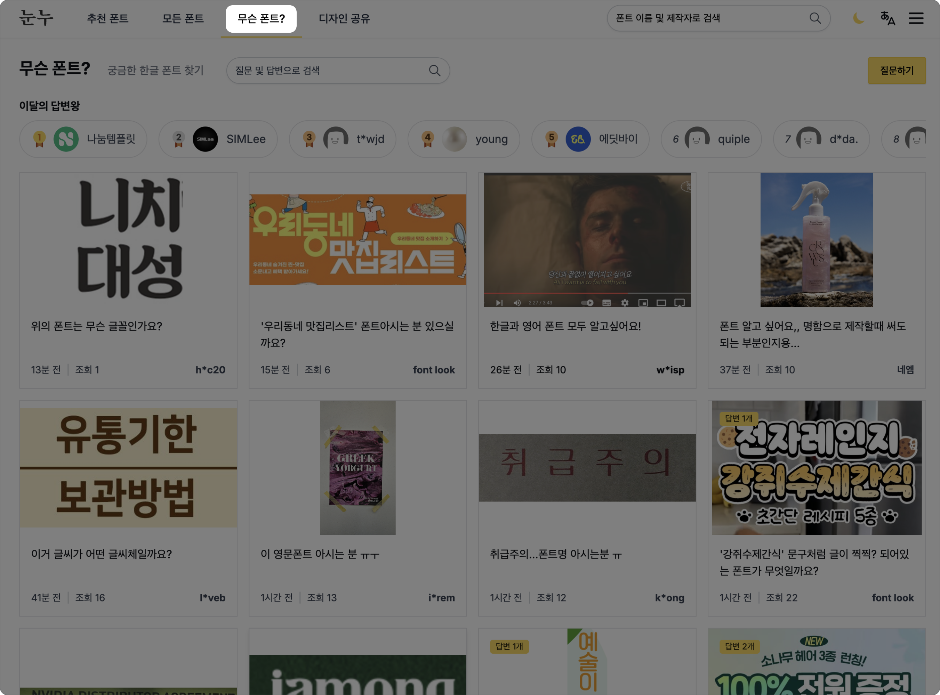Open question 취급주의...폰트명 아시는분 ㅠ
Image resolution: width=940 pixels, height=695 pixels.
[x=556, y=554]
